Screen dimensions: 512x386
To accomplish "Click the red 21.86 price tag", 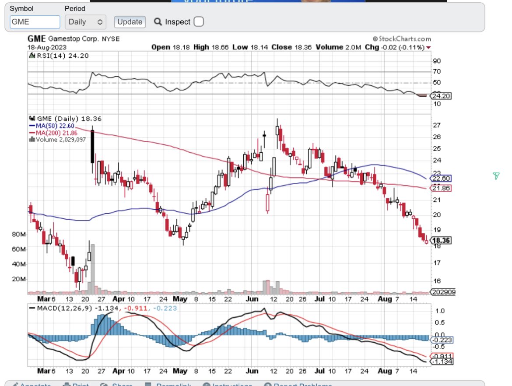I will 441,188.
